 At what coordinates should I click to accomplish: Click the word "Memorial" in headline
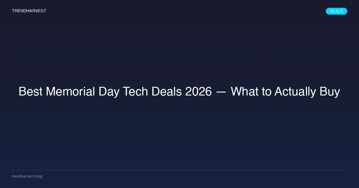pos(70,92)
